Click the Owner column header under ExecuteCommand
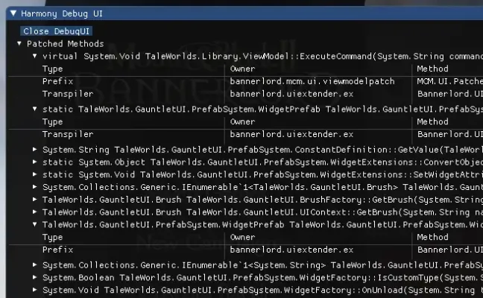Screen dimensions: 483x298 point(242,69)
